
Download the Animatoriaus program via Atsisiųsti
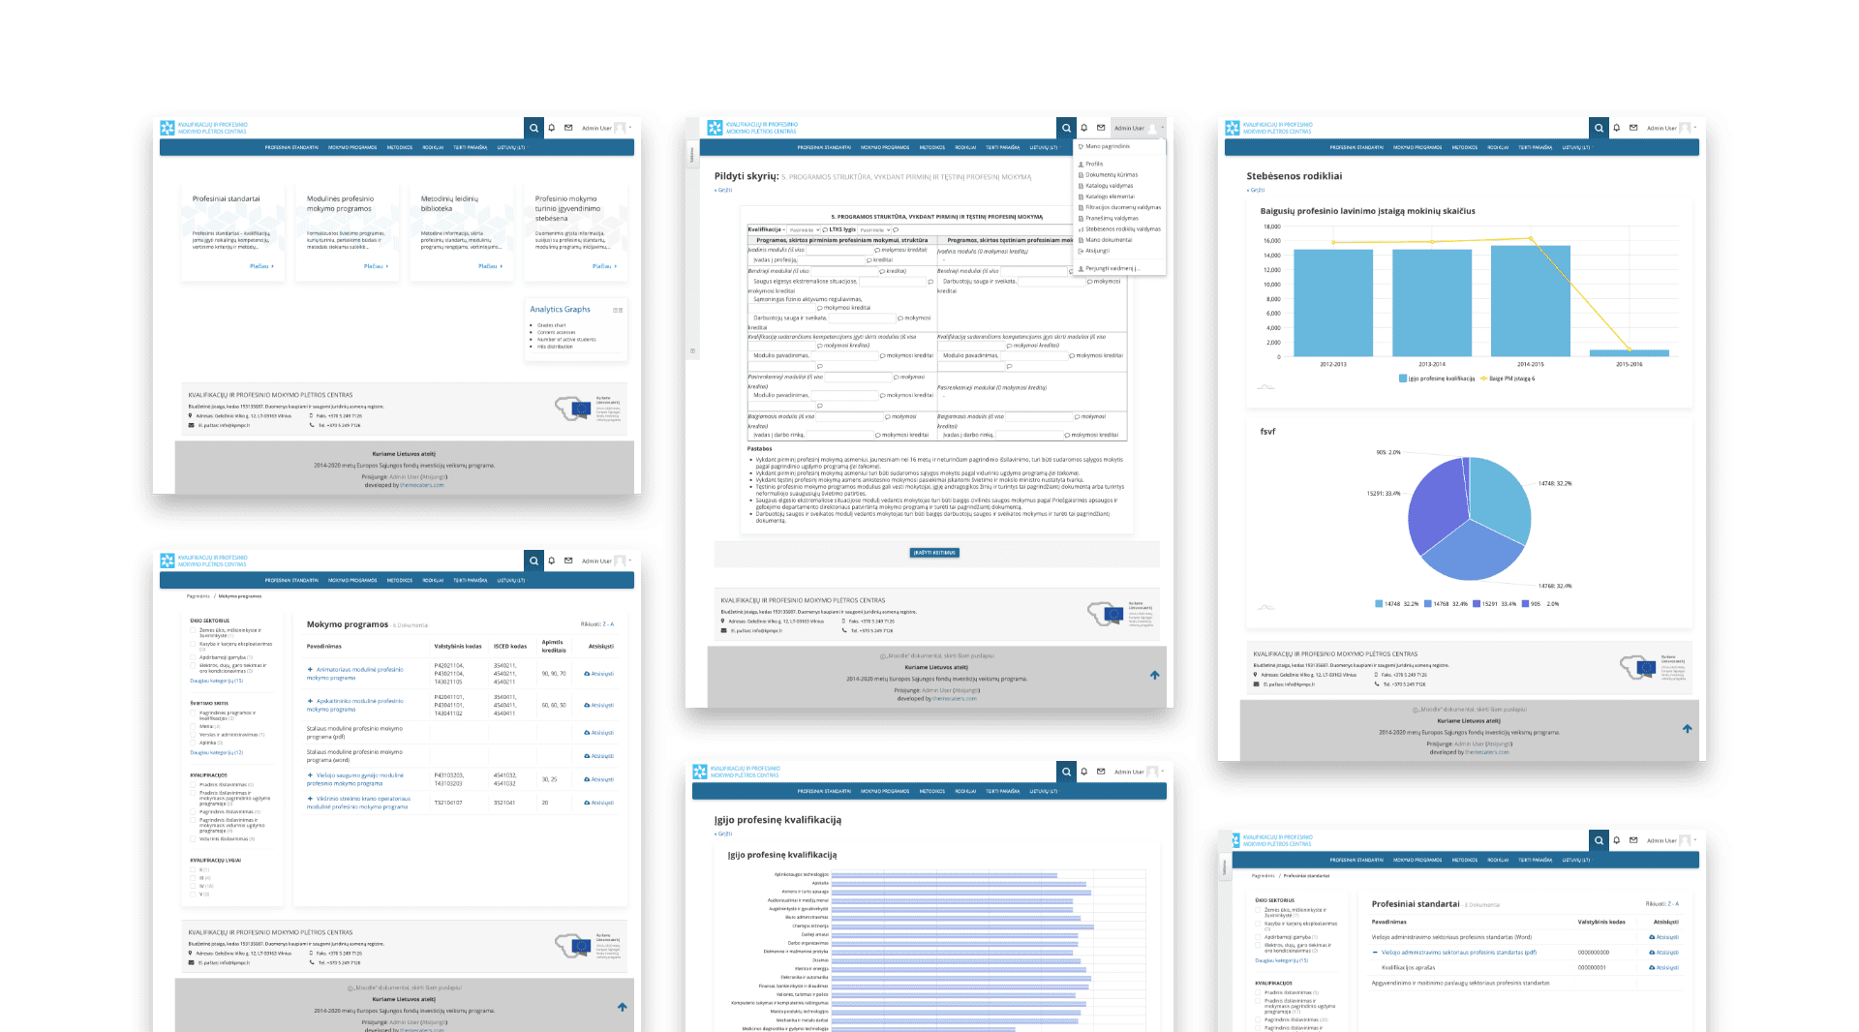click(x=598, y=674)
